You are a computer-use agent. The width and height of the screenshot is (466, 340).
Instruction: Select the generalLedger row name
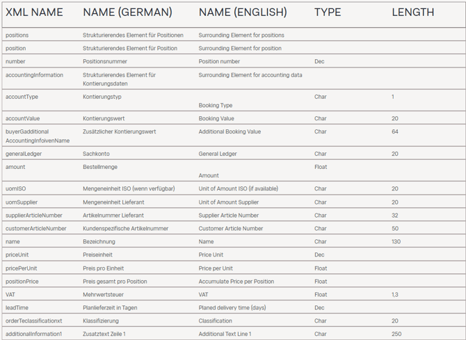tap(26, 154)
